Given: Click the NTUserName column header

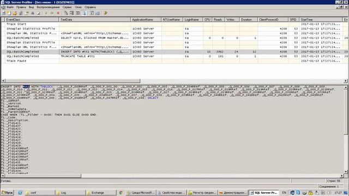Looking at the screenshot, I should [x=172, y=20].
